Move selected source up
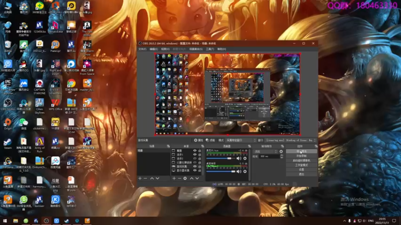The height and width of the screenshot is (225, 401). (191, 178)
